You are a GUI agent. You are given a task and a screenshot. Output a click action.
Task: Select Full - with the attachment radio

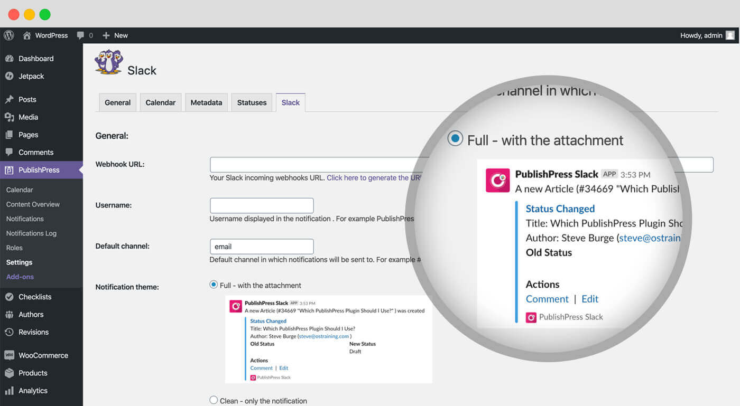(214, 285)
